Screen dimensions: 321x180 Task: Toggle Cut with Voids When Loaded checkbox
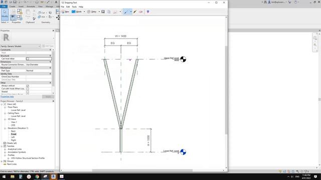[x=28, y=89]
